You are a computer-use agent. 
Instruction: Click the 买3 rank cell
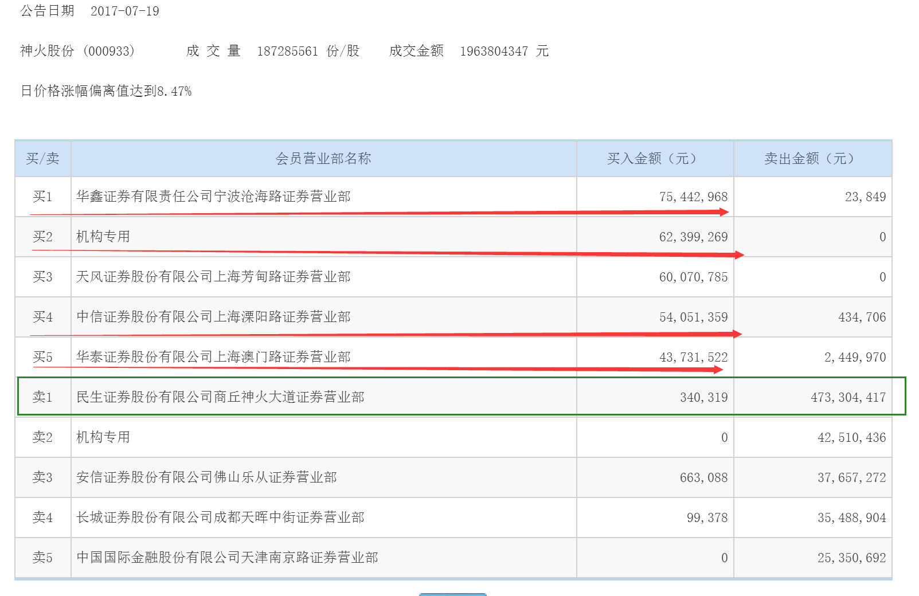tap(43, 277)
